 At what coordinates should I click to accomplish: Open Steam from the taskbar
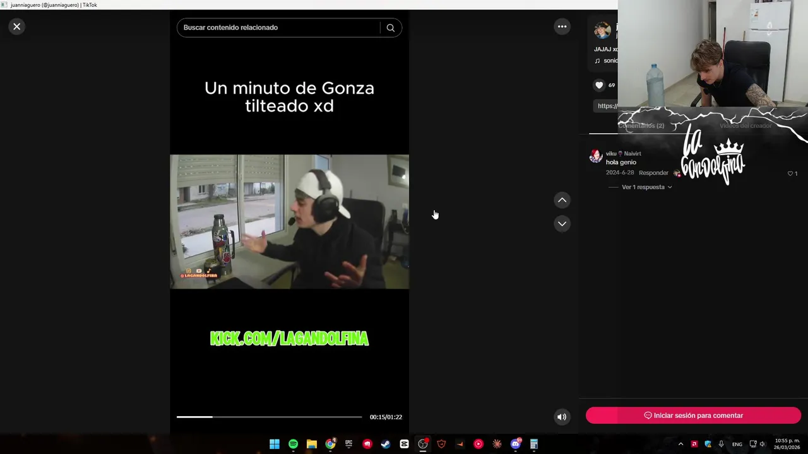click(x=386, y=444)
